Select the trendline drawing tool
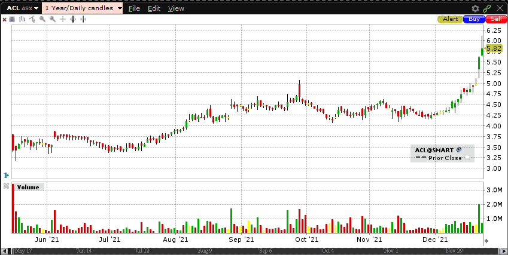The height and width of the screenshot is (255, 508). point(32,19)
